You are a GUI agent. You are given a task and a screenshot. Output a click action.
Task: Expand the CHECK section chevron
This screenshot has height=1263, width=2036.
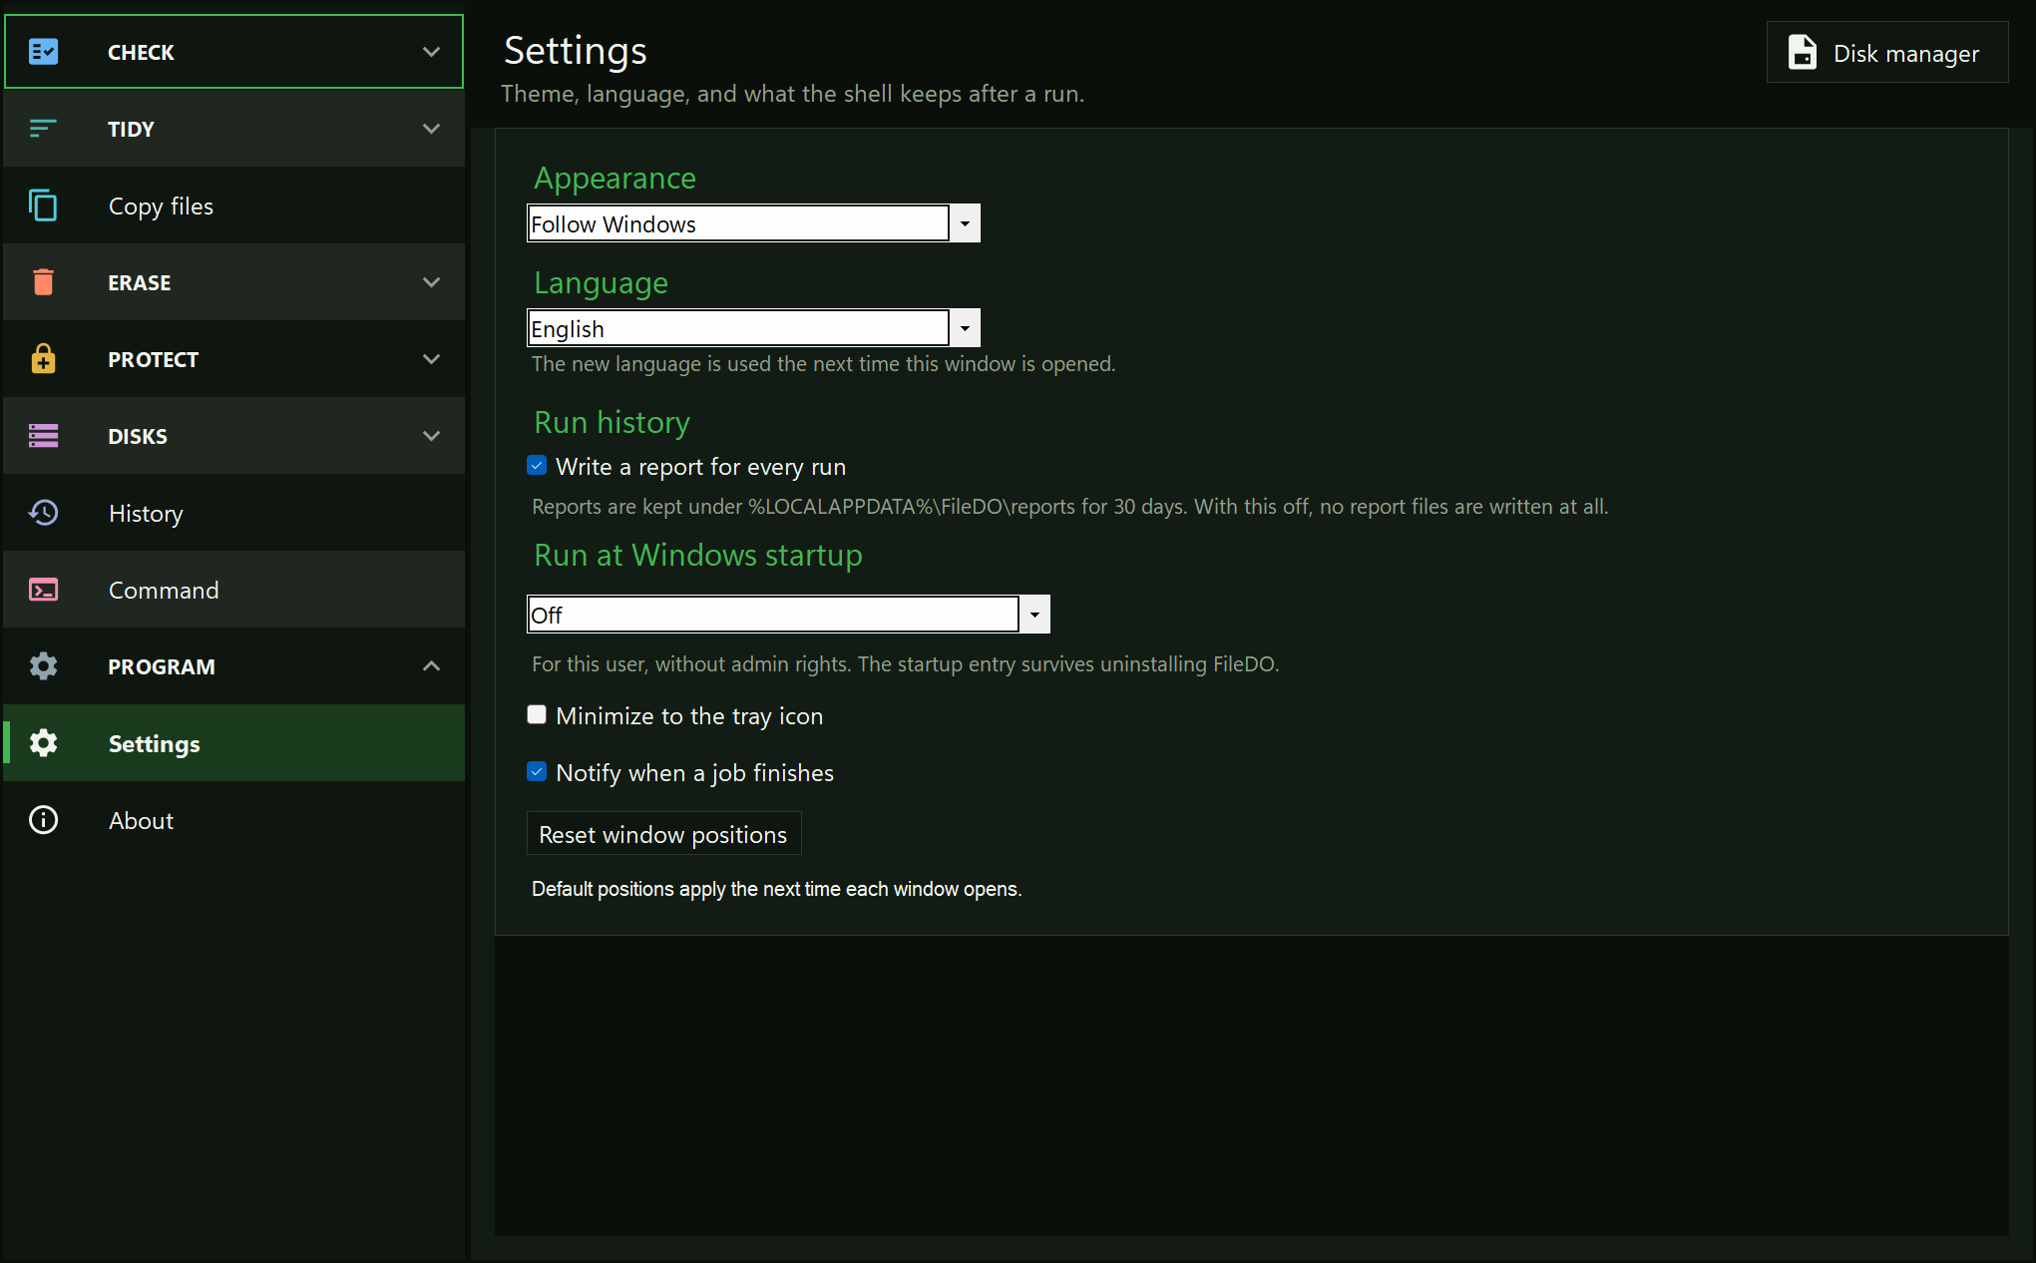pyautogui.click(x=431, y=52)
